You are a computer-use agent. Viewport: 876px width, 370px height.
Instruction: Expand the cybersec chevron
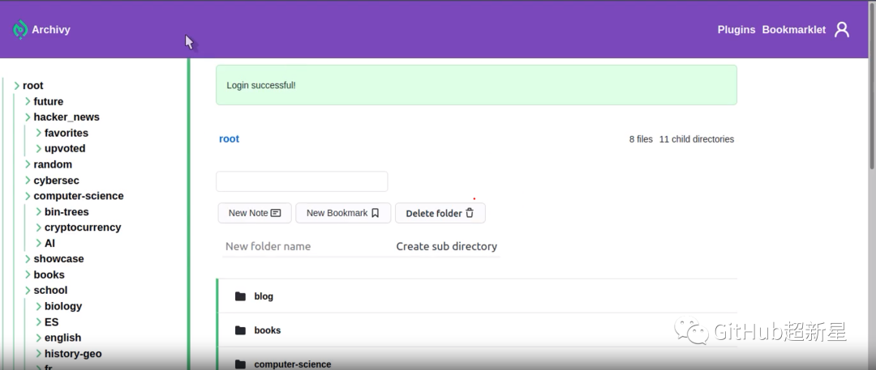coord(28,181)
